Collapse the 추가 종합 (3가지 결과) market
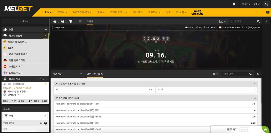 (x=255, y=98)
